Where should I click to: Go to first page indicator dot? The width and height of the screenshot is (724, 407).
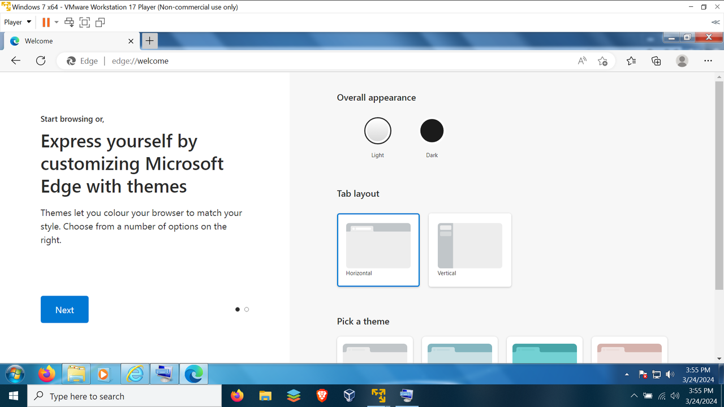click(x=238, y=309)
